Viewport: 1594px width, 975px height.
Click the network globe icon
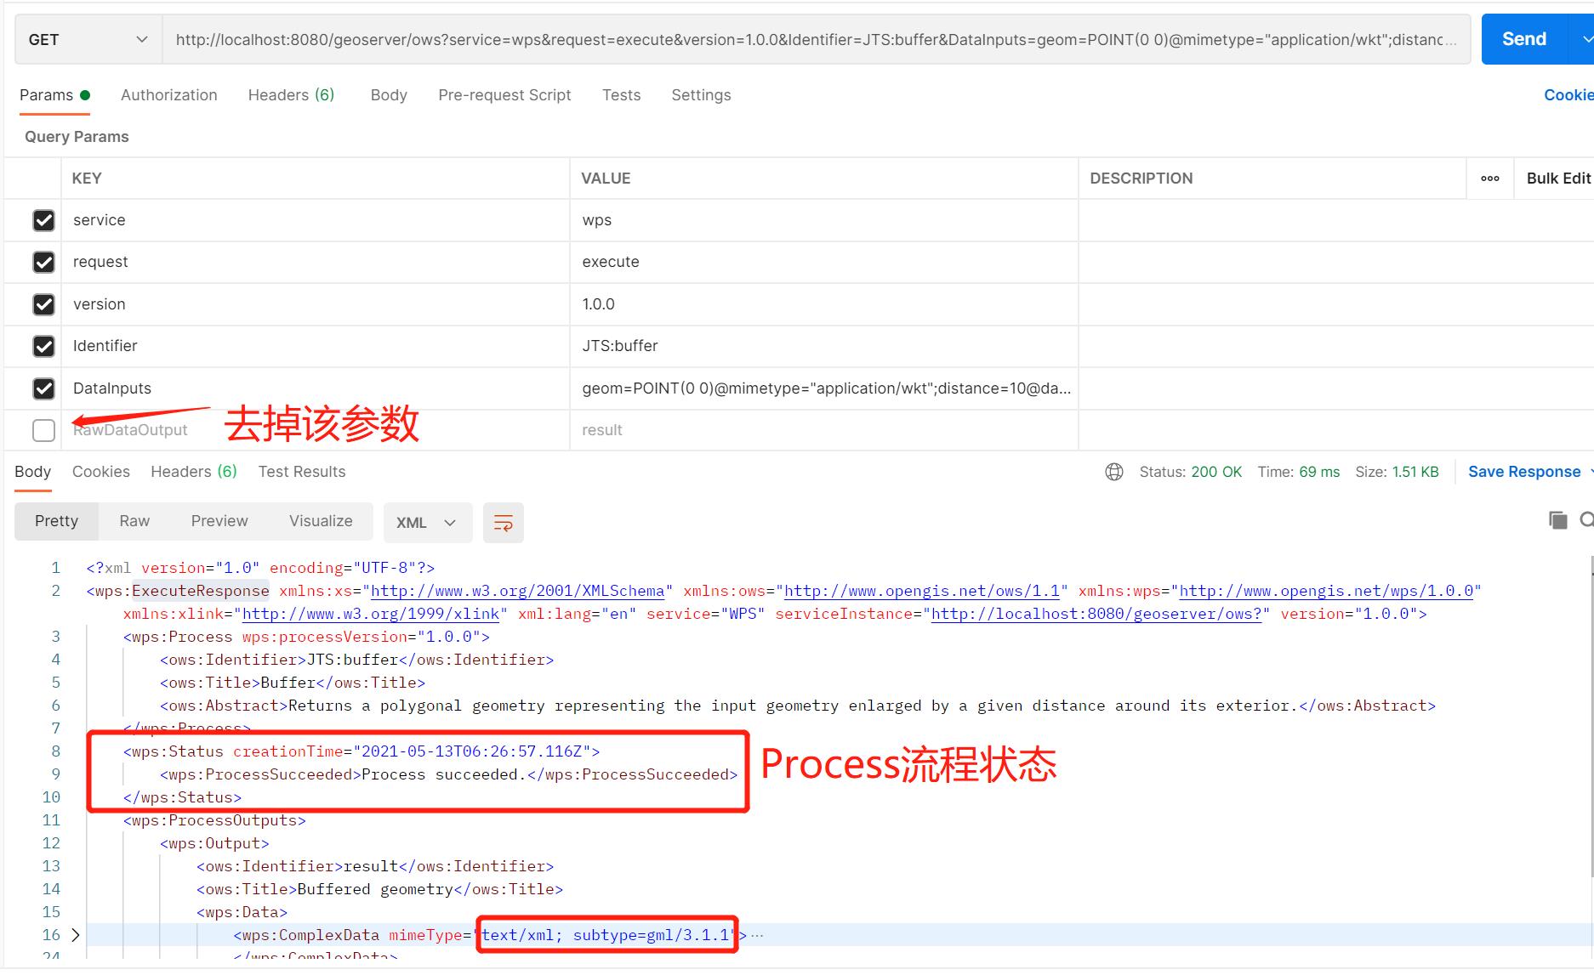[x=1113, y=472]
